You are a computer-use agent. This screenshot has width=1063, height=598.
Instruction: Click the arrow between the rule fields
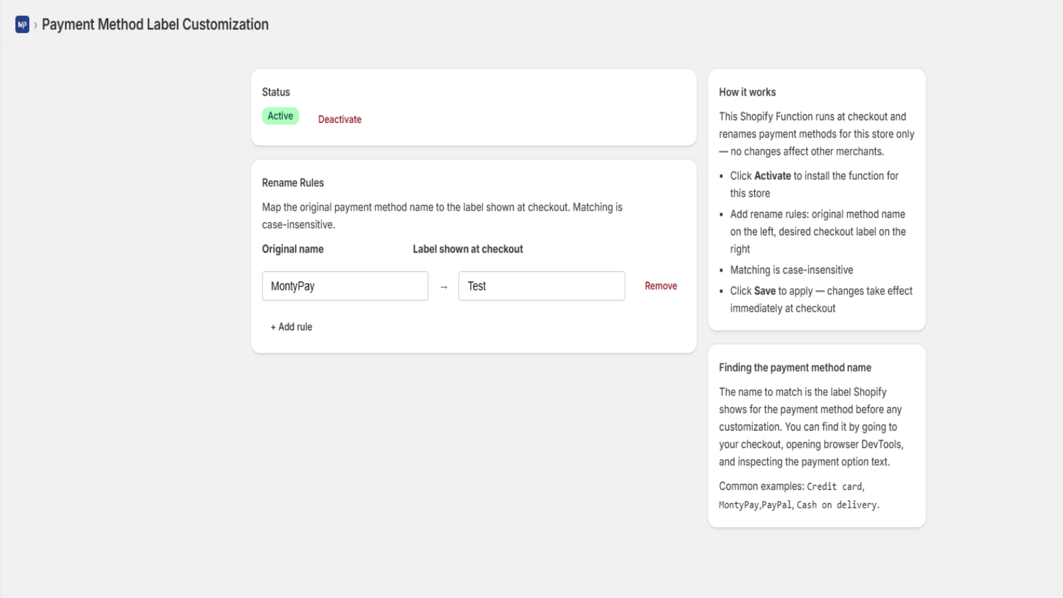click(444, 287)
